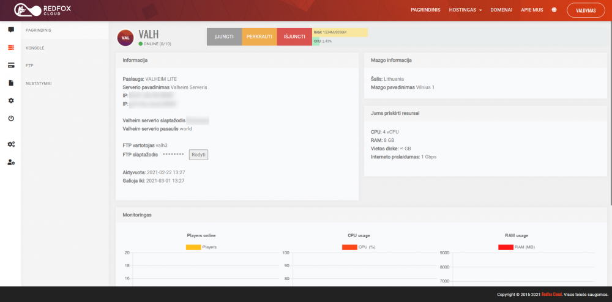
Task: Click the Perkrauti restart button
Action: tap(259, 37)
